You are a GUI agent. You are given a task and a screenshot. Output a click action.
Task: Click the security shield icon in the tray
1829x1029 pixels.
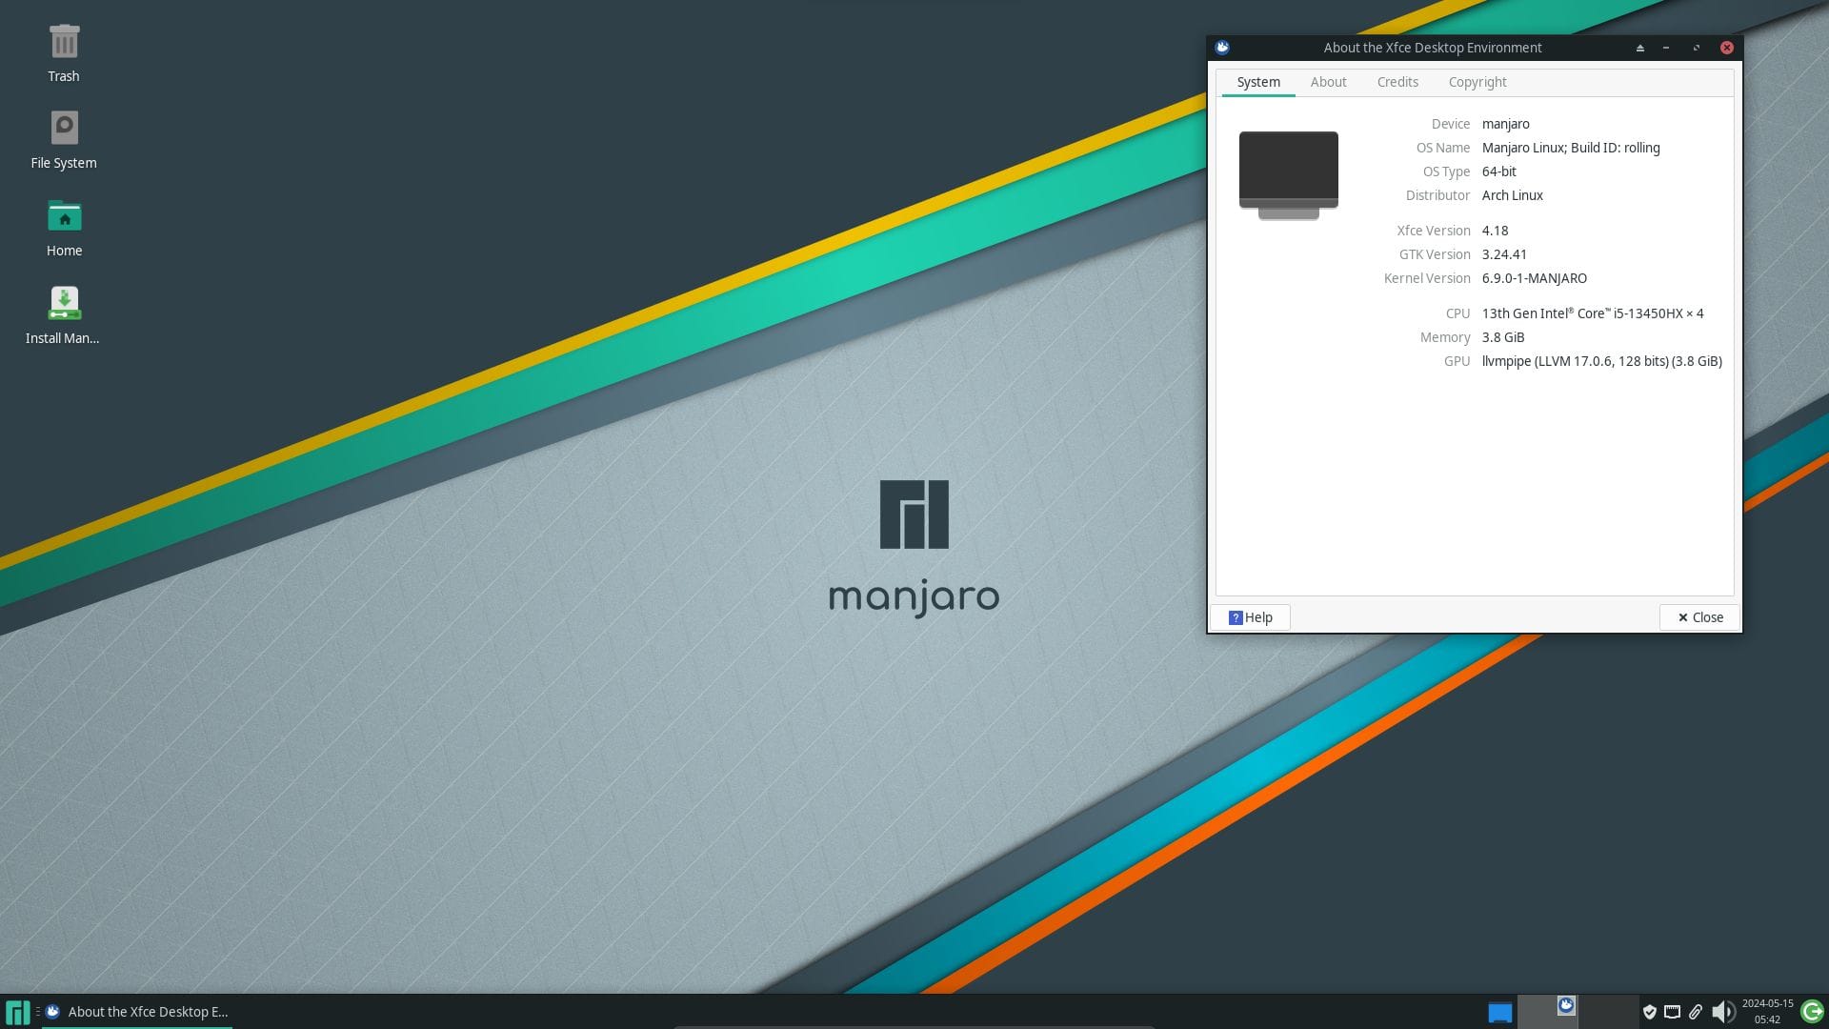pos(1651,1012)
